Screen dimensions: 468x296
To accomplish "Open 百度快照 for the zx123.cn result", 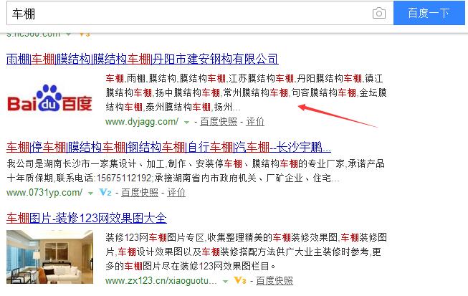I will pyautogui.click(x=274, y=280).
